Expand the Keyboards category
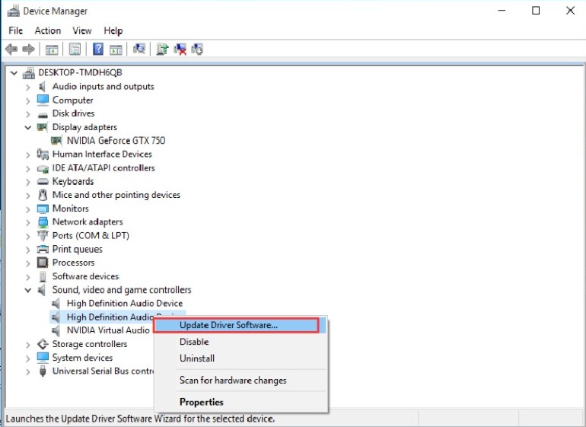 pos(28,182)
